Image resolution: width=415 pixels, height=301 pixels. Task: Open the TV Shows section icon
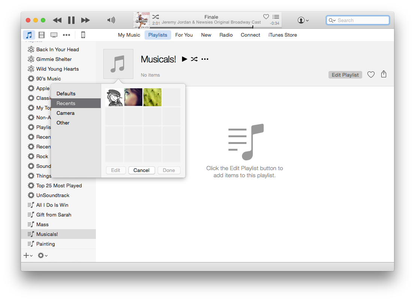point(54,34)
